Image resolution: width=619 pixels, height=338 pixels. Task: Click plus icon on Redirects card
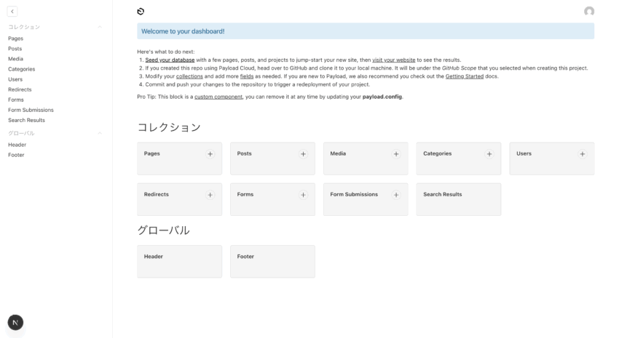(x=210, y=195)
